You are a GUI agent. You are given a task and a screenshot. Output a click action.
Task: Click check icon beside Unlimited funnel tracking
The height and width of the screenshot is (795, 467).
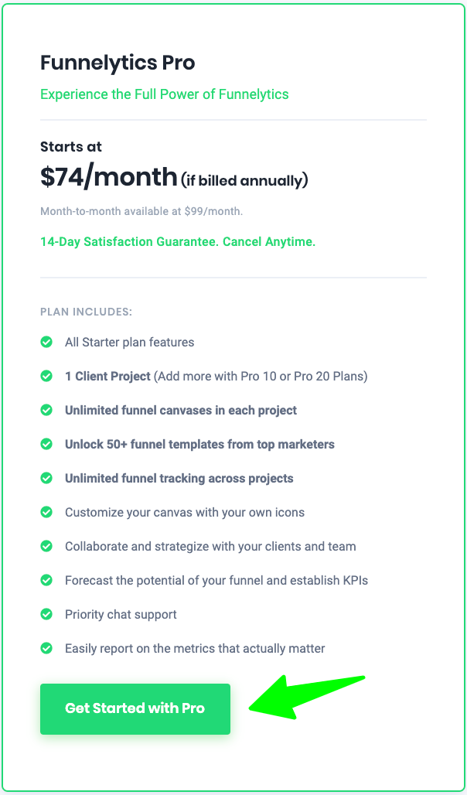(46, 478)
